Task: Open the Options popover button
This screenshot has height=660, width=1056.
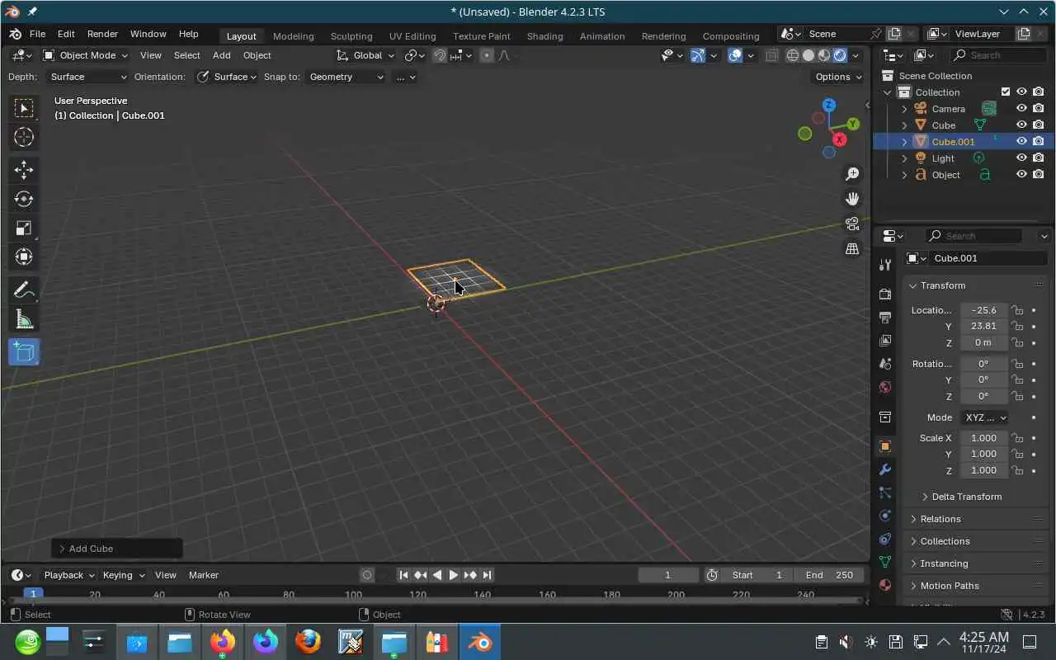Action: [838, 77]
